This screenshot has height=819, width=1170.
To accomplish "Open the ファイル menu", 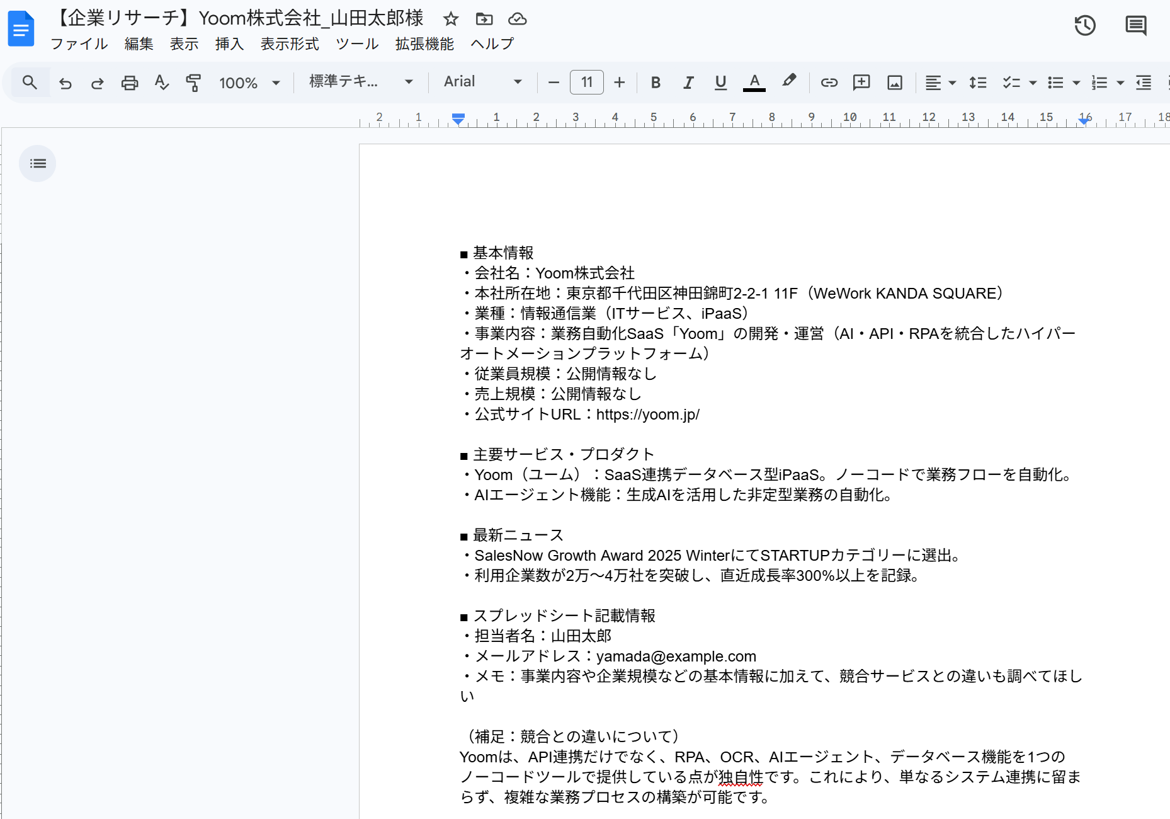I will click(x=79, y=44).
